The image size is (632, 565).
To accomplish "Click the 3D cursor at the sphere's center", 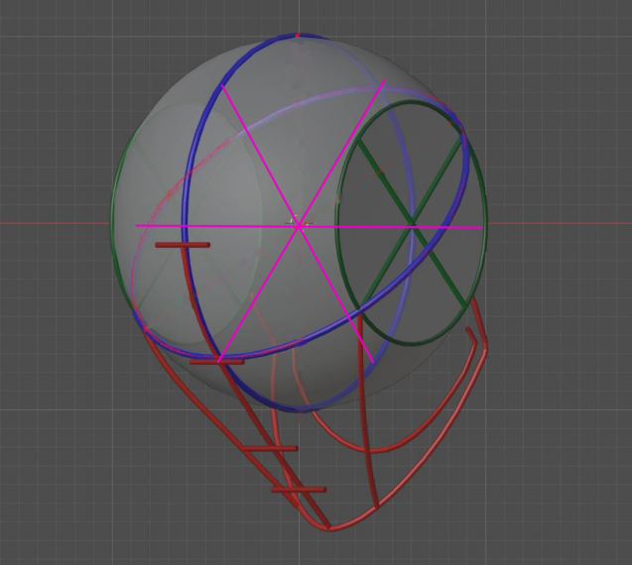I will pos(299,223).
